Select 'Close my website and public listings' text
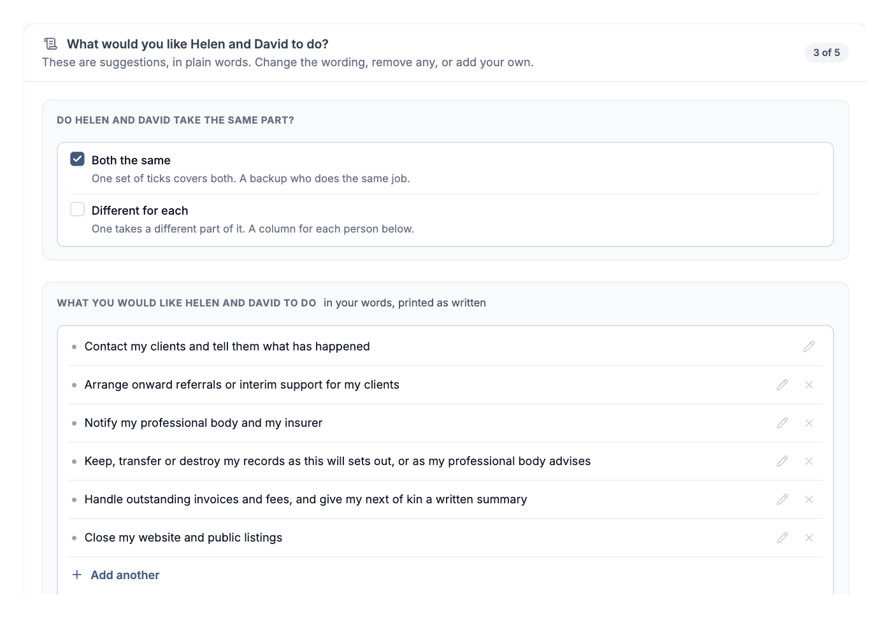The height and width of the screenshot is (618, 890). (183, 538)
